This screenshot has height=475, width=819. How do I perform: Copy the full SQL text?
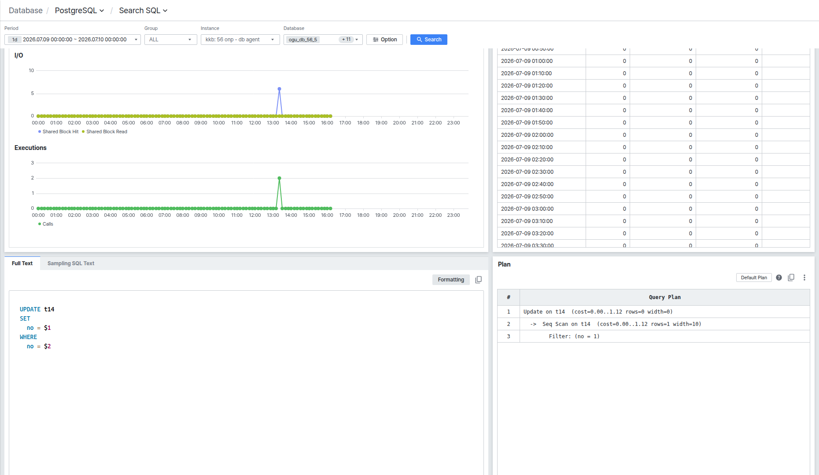479,280
